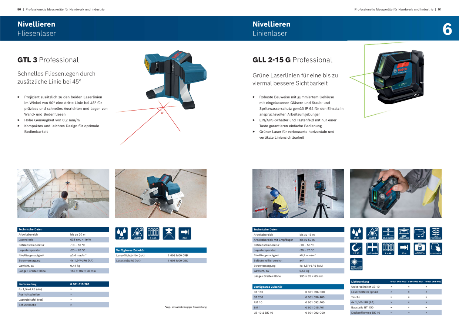
Task: Click the Green Laser Technology icon
Action: click(x=356, y=265)
